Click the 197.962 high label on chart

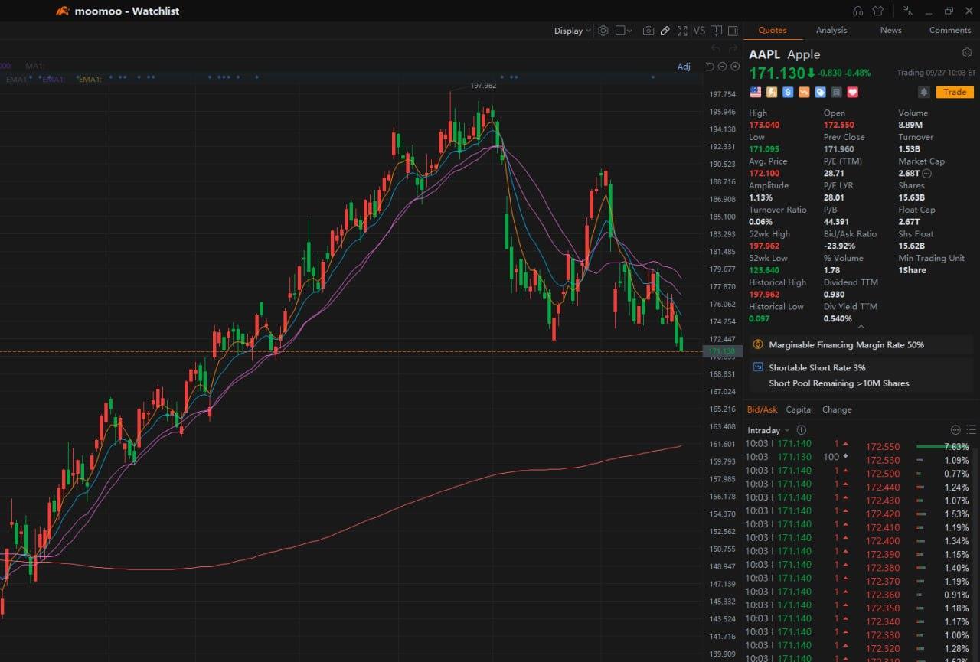[x=483, y=86]
